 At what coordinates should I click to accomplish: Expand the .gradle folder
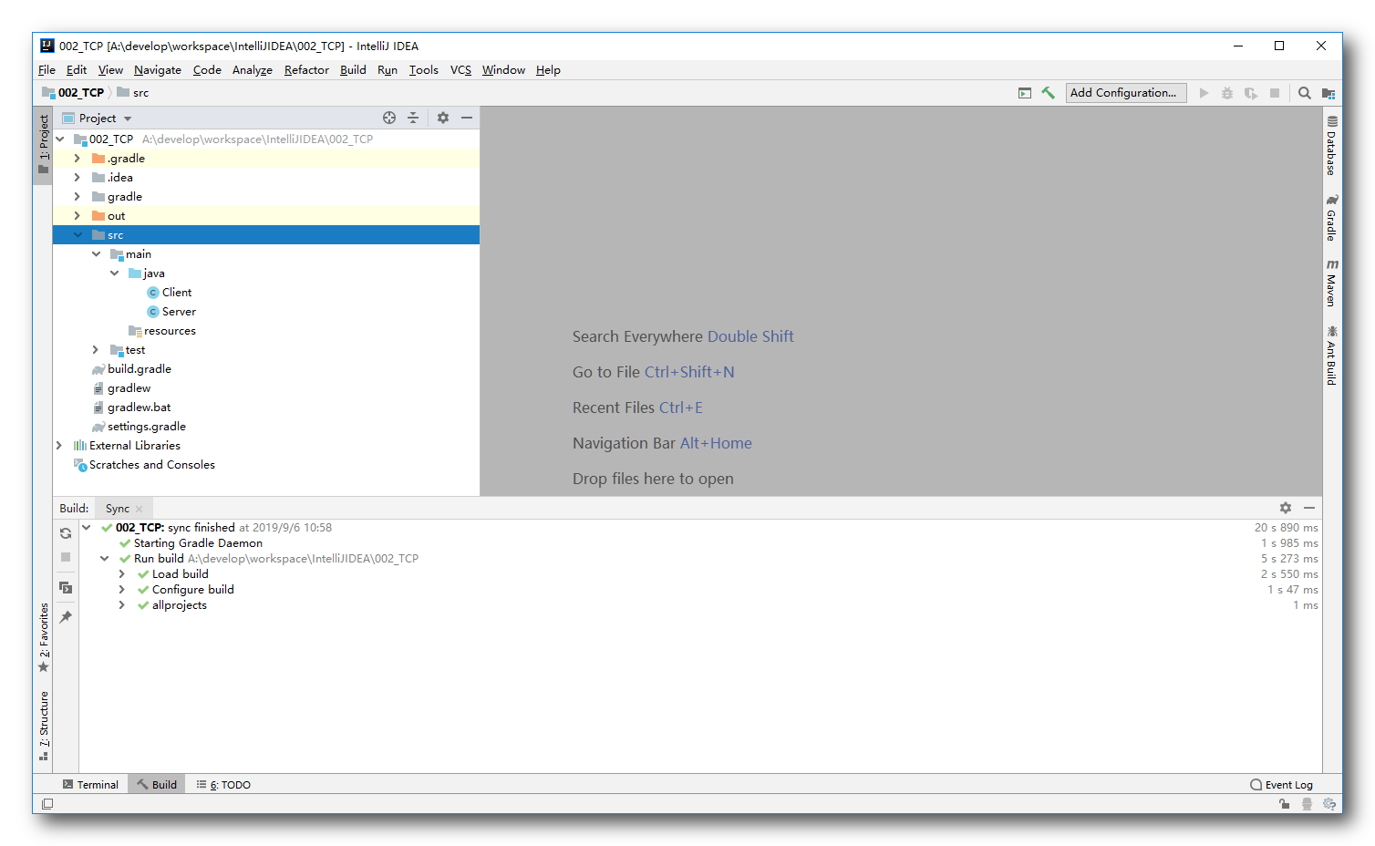point(78,159)
